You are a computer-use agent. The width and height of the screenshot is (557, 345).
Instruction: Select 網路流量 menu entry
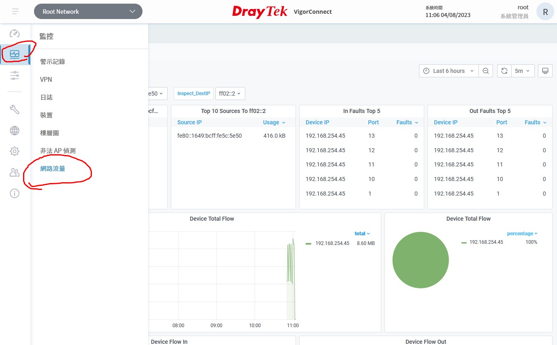click(x=53, y=168)
